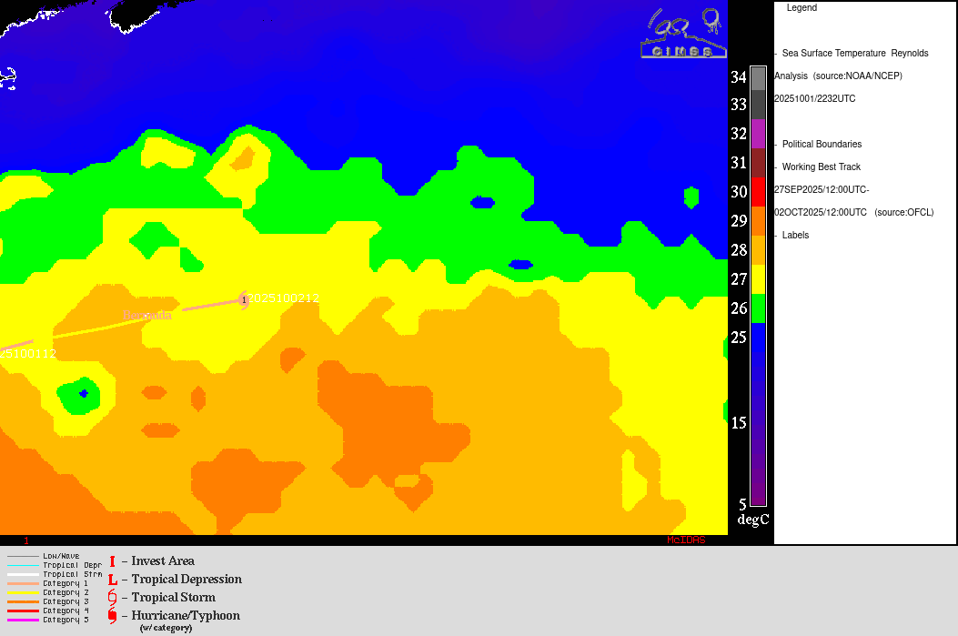Click the Legend heading in the side panel
958x636 pixels.
point(802,8)
